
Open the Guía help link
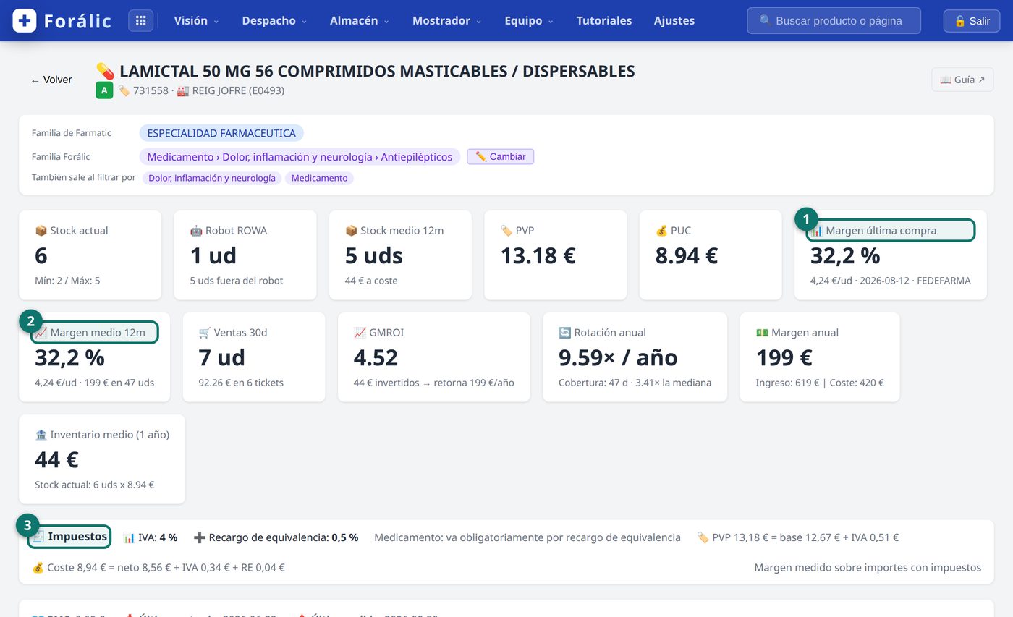point(962,80)
